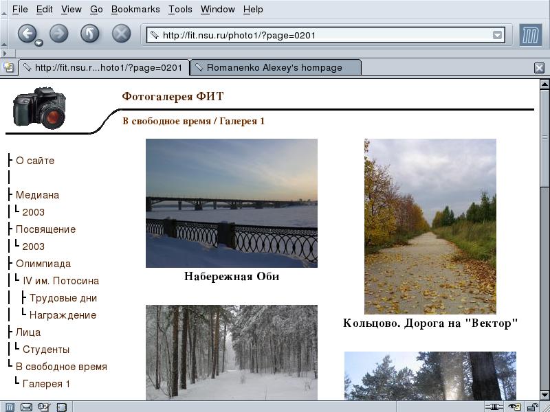
Task: Click the 'Фотогалерея ФИТ' page heading
Action: tap(173, 96)
